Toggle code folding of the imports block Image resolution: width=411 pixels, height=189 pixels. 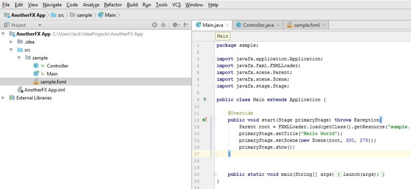coord(214,59)
